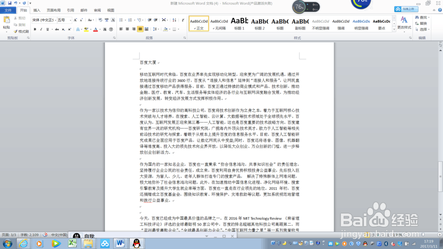
Task: Click the QQ penguin taskbar icon
Action: pos(137,243)
